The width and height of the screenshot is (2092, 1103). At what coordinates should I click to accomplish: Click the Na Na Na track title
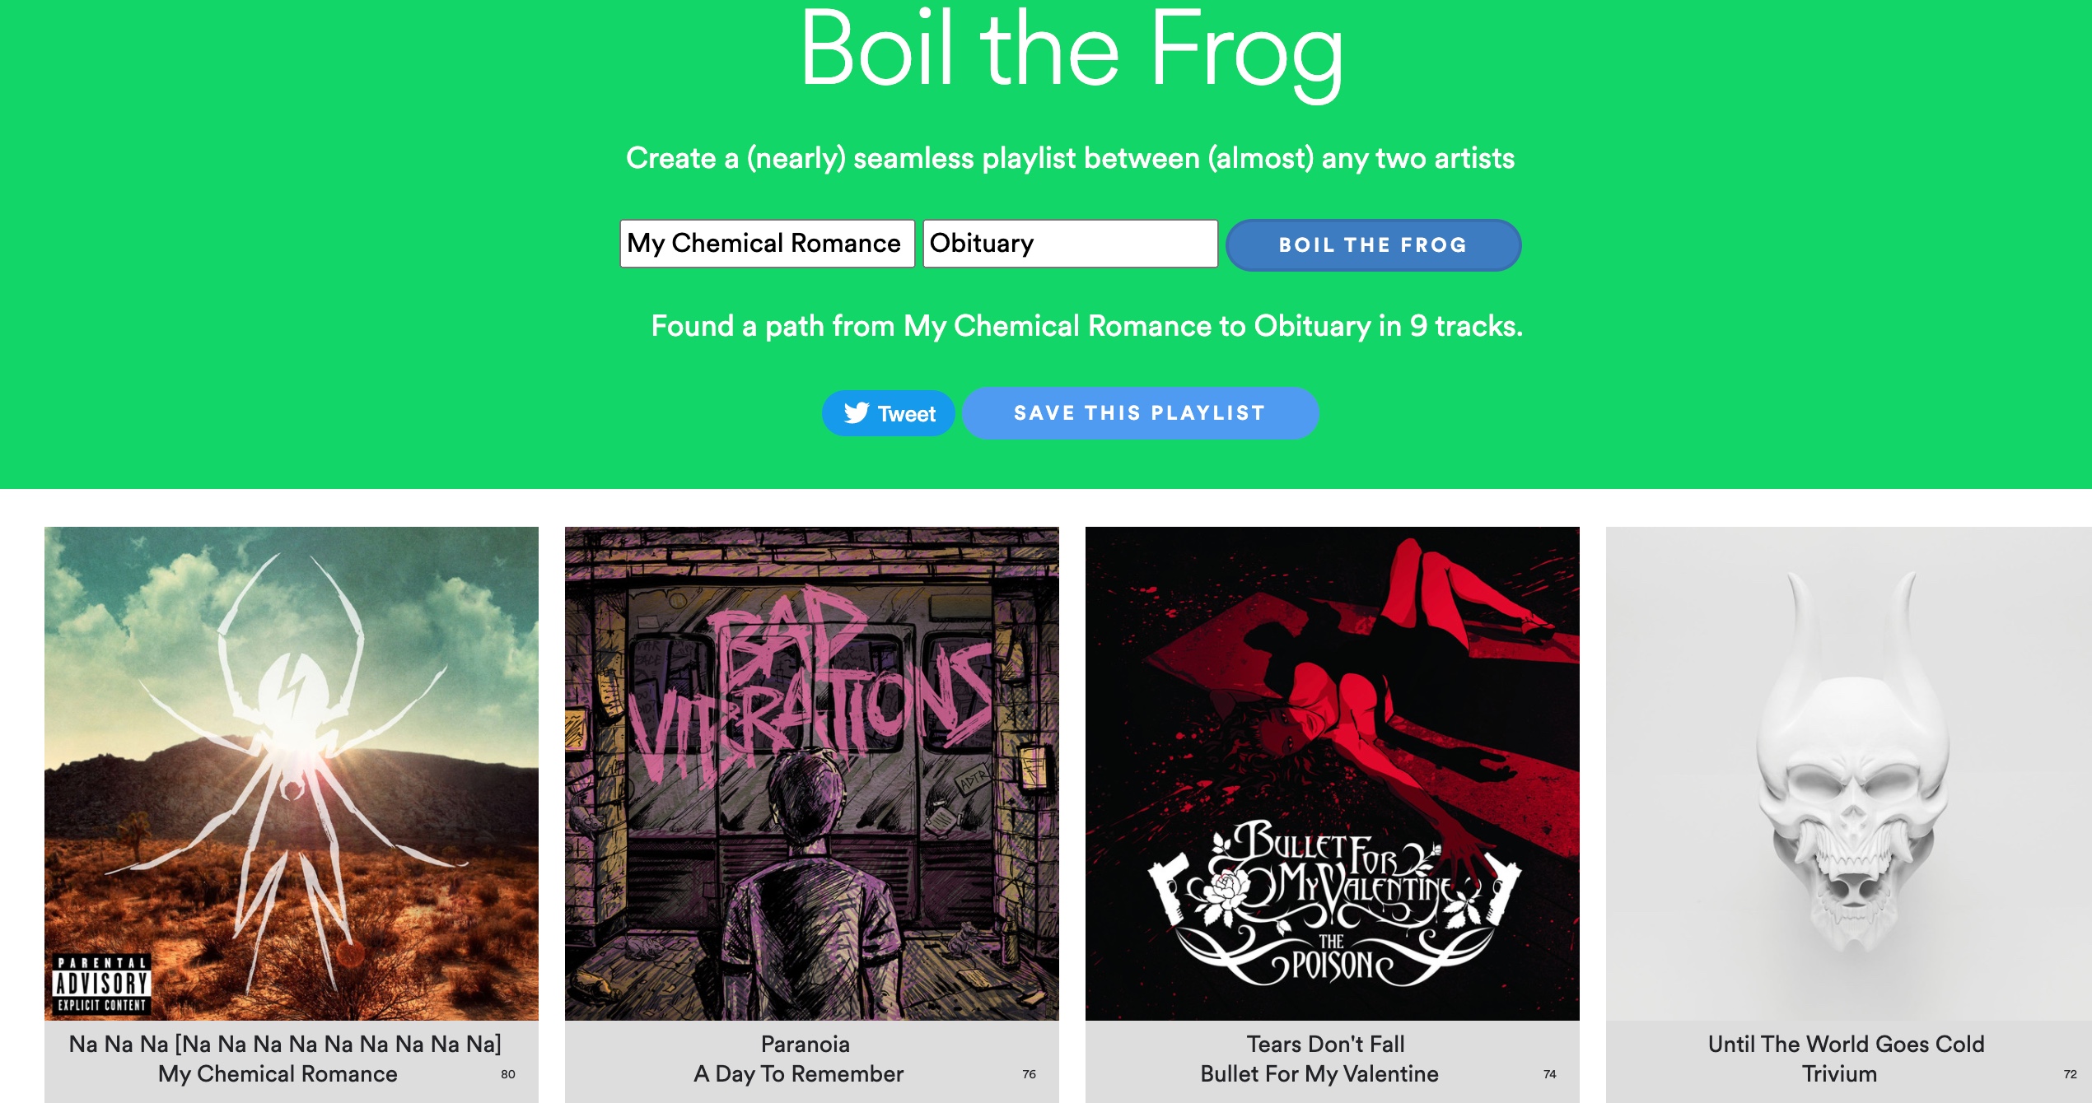285,1044
